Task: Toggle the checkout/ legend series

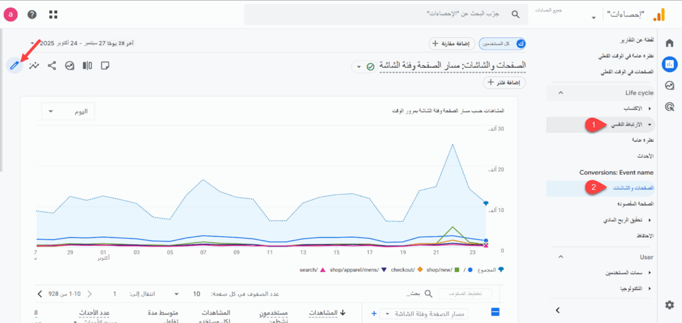Action: point(406,270)
